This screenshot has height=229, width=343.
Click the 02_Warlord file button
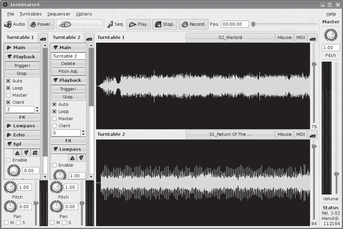click(x=230, y=38)
